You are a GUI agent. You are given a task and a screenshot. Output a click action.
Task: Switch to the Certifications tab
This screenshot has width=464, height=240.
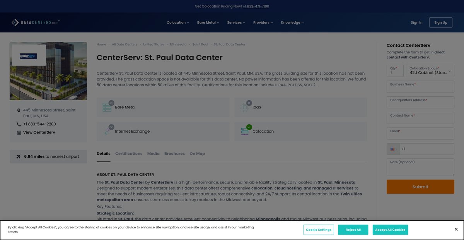(129, 154)
